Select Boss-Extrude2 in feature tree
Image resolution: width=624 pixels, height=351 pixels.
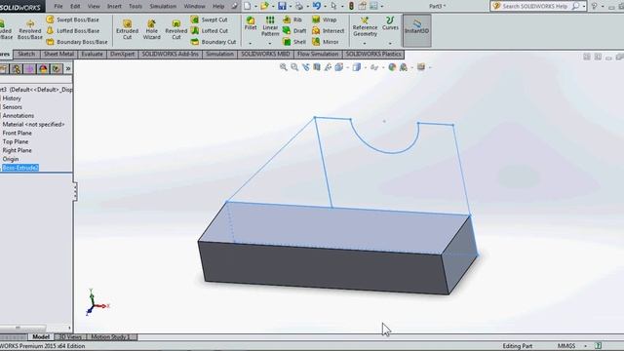point(20,168)
